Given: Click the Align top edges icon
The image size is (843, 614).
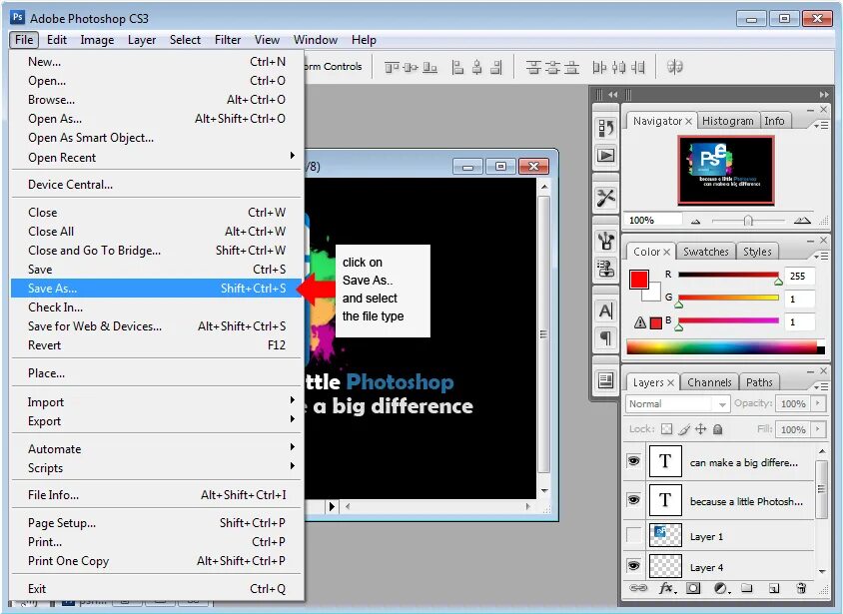Looking at the screenshot, I should tap(392, 67).
